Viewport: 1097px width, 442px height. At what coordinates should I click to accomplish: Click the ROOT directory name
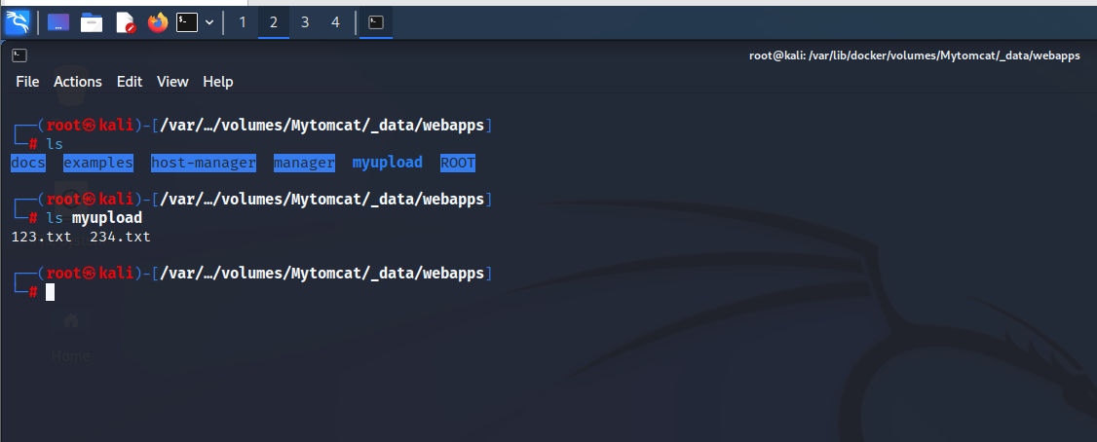pyautogui.click(x=458, y=163)
